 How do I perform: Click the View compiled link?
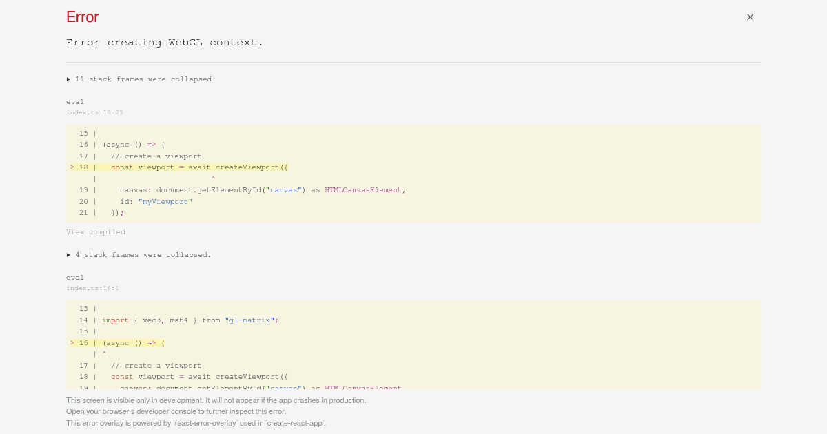(96, 232)
